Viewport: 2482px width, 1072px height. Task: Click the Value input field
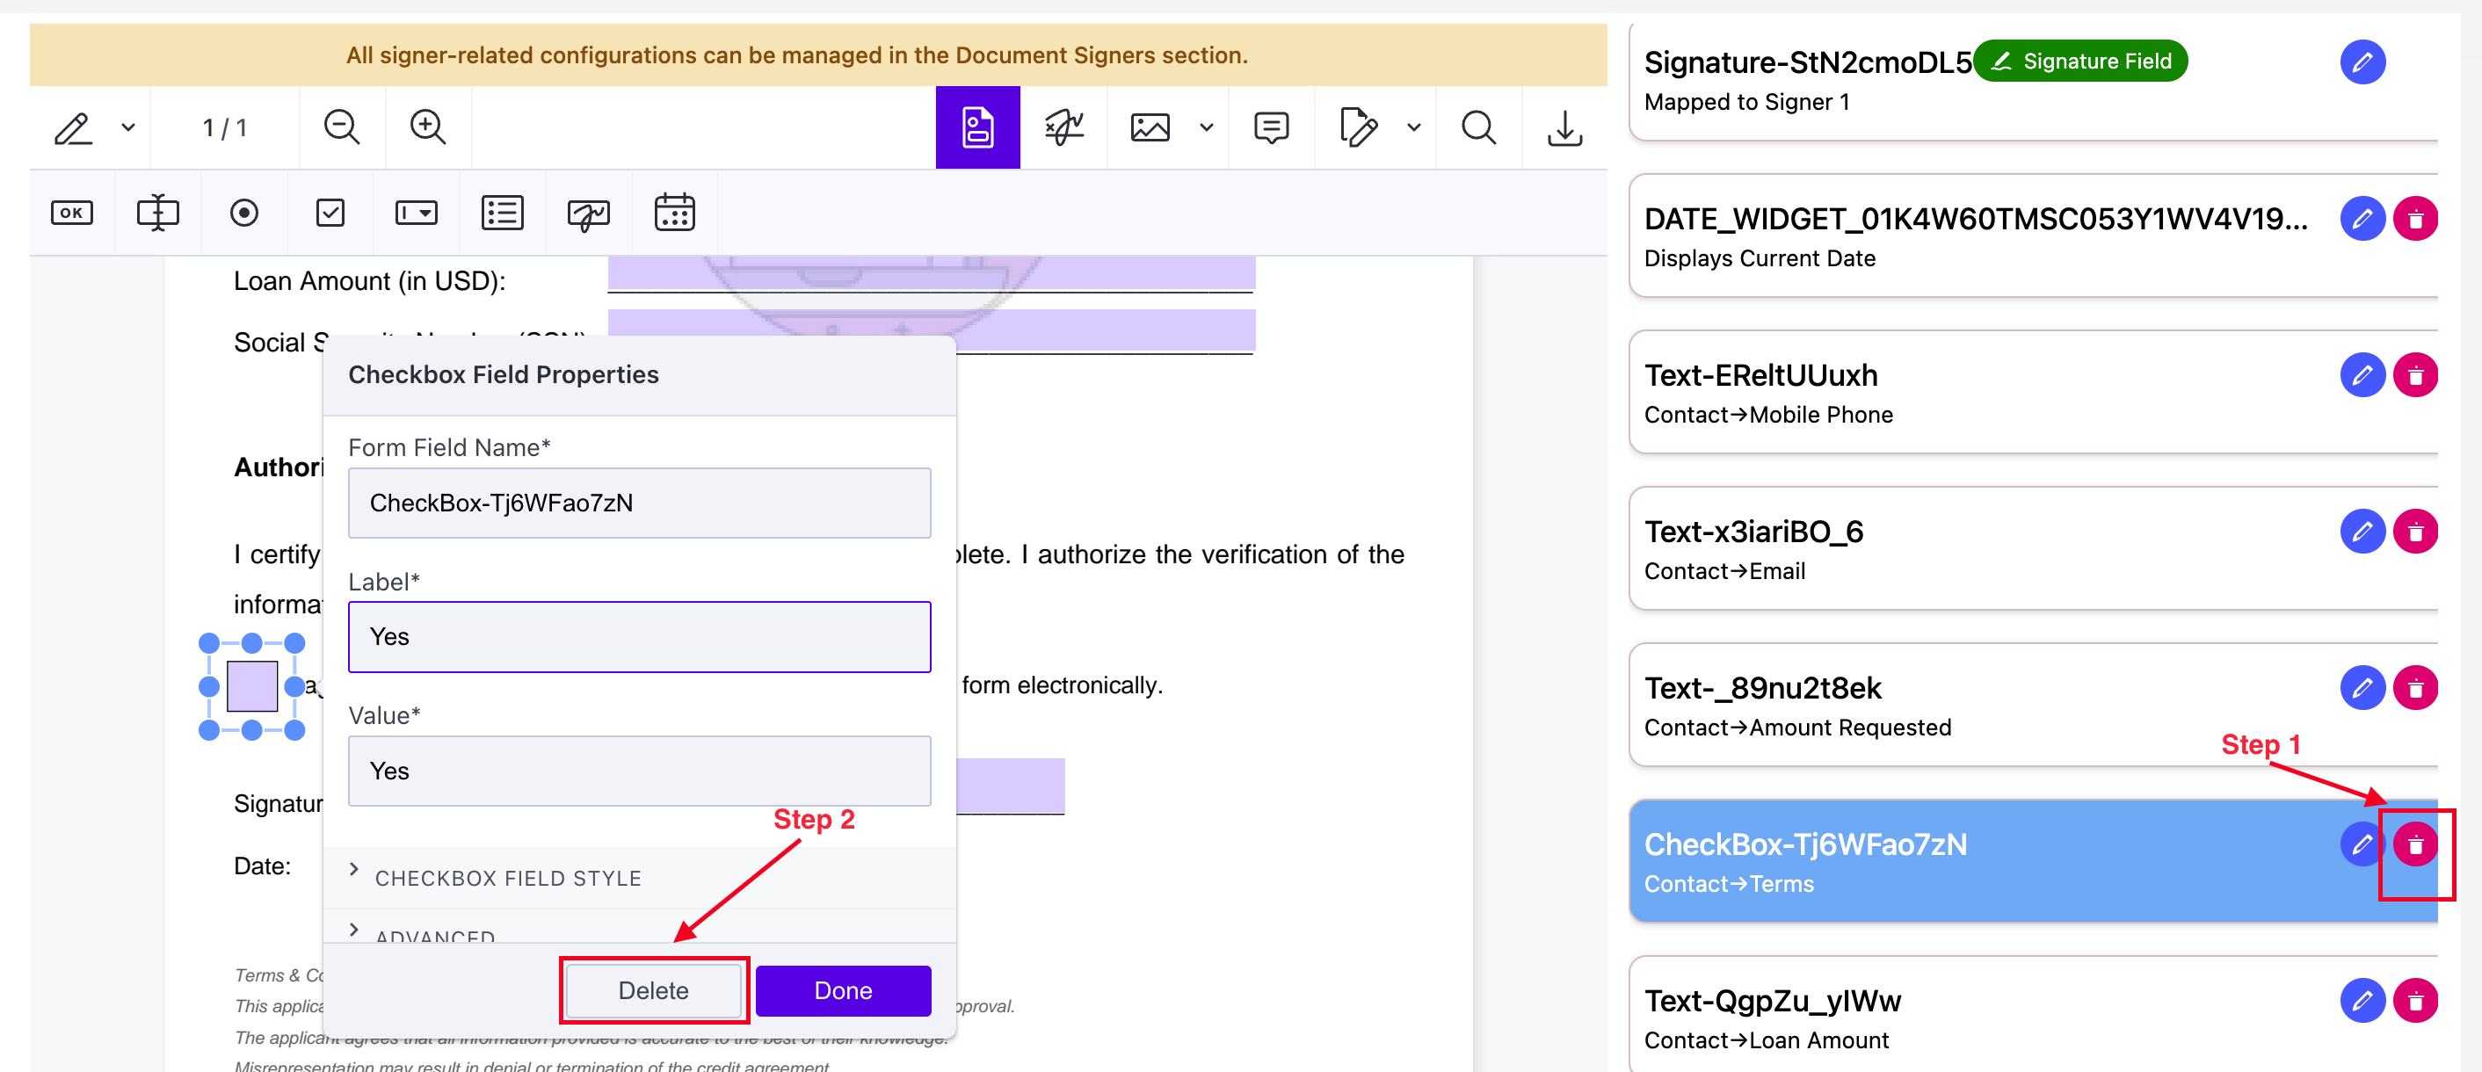[639, 771]
